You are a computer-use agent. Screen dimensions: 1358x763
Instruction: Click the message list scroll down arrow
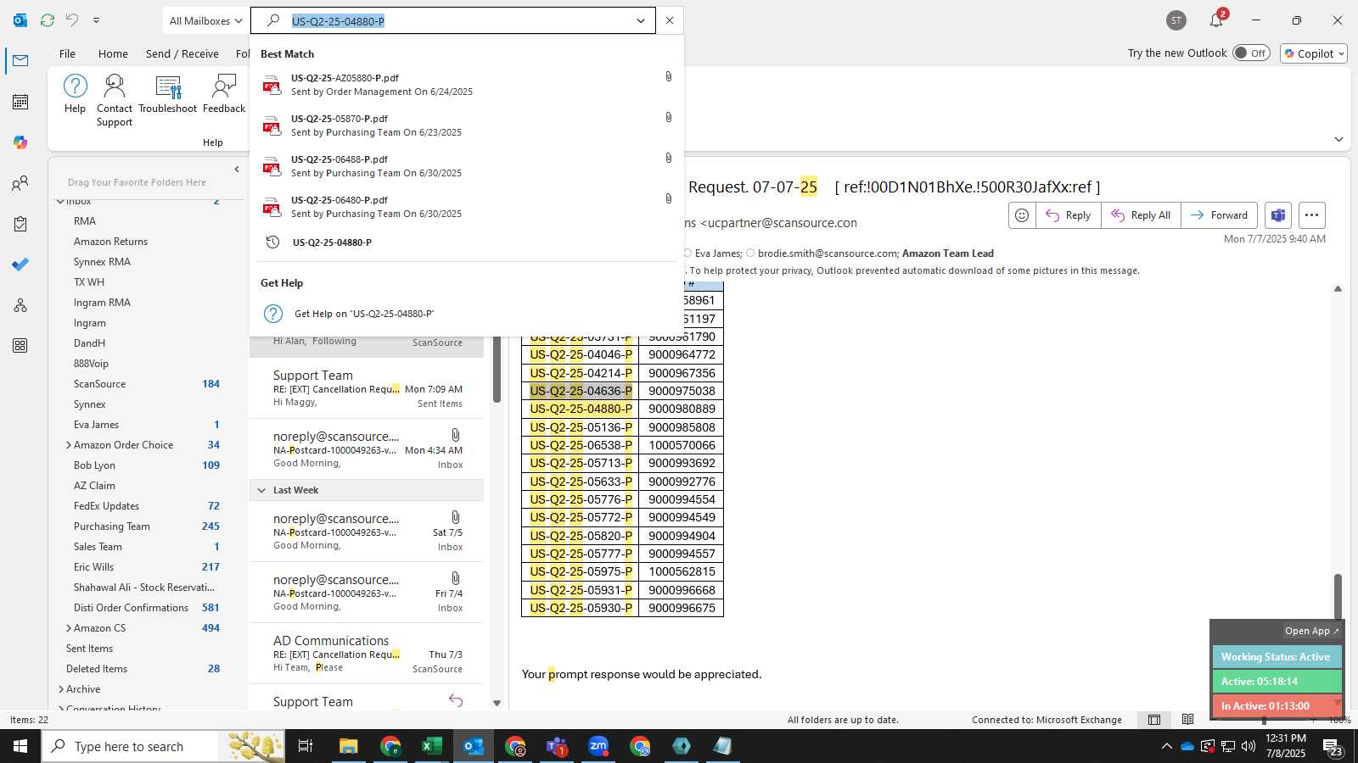tap(497, 703)
